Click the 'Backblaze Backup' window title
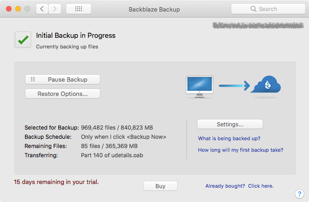This screenshot has height=202, width=309. pyautogui.click(x=154, y=9)
